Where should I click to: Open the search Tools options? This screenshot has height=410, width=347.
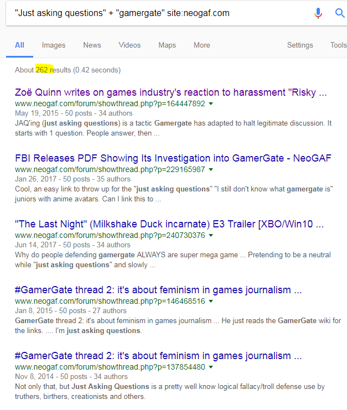pos(338,45)
